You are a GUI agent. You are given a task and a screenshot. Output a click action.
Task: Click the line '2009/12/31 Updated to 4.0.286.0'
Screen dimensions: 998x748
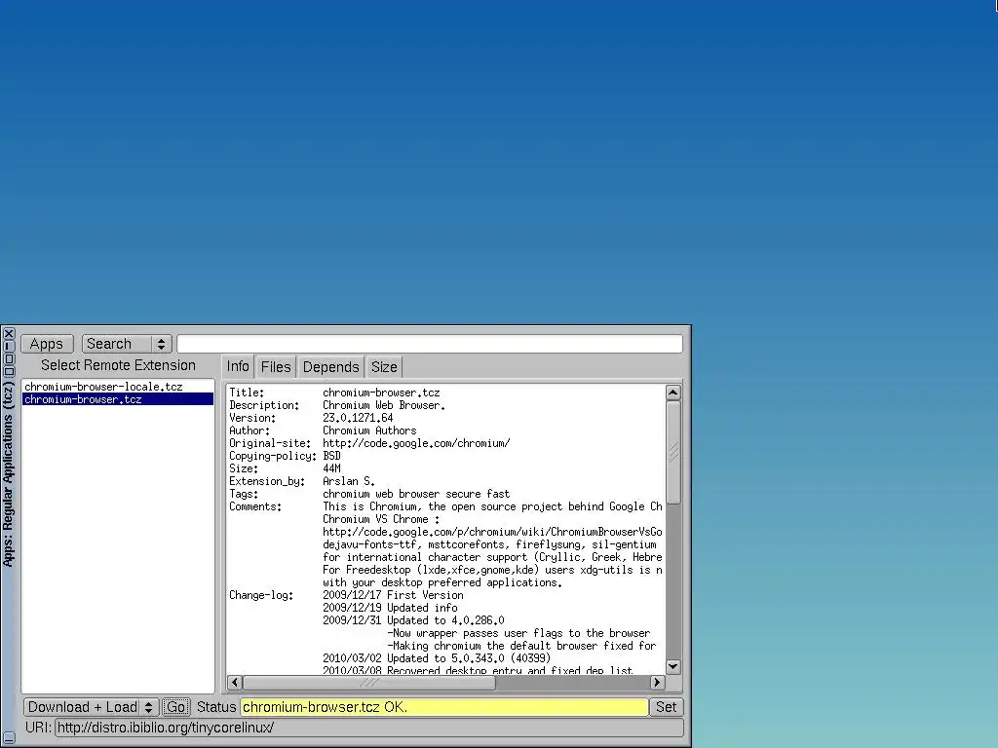tap(413, 620)
